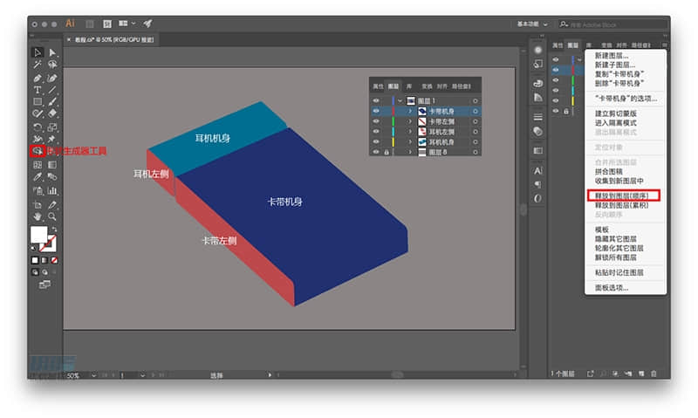Open the 50% zoom level dropdown
Viewport: 698px width, 418px height.
[x=93, y=375]
